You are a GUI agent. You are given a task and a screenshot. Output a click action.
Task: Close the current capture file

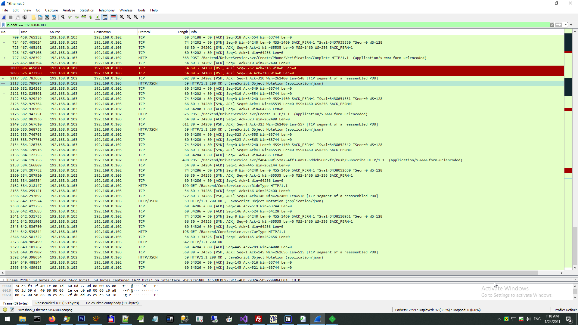click(x=47, y=17)
